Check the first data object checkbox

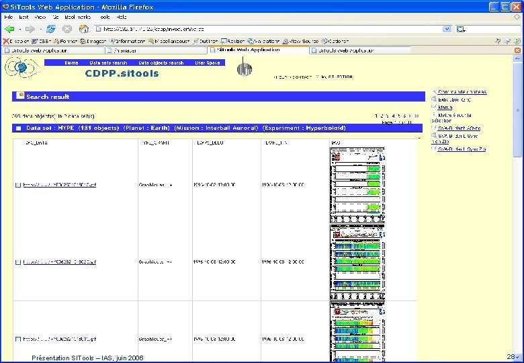(18, 185)
